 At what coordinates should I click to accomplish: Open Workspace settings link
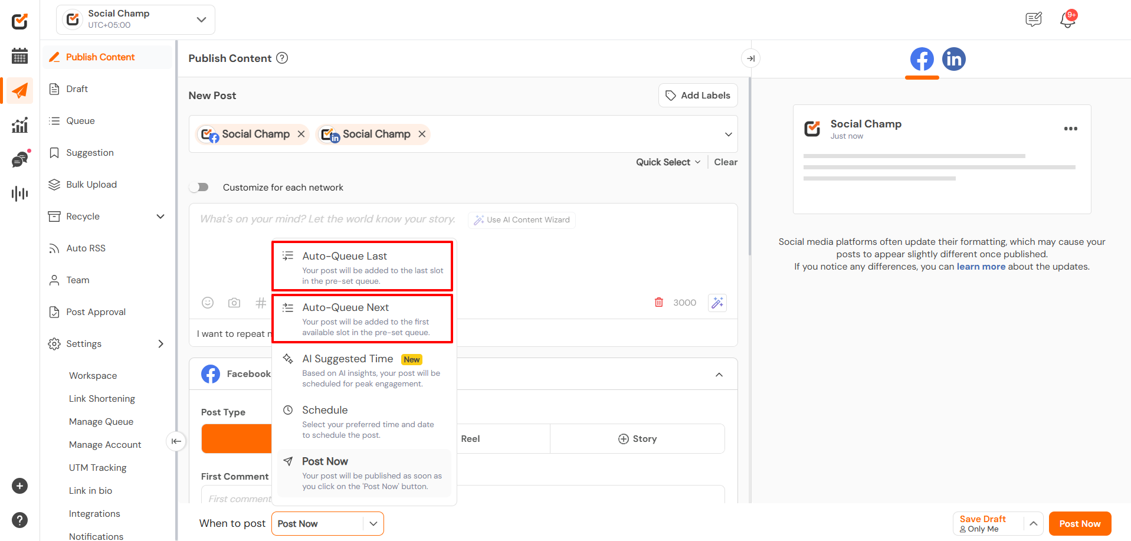pyautogui.click(x=93, y=376)
